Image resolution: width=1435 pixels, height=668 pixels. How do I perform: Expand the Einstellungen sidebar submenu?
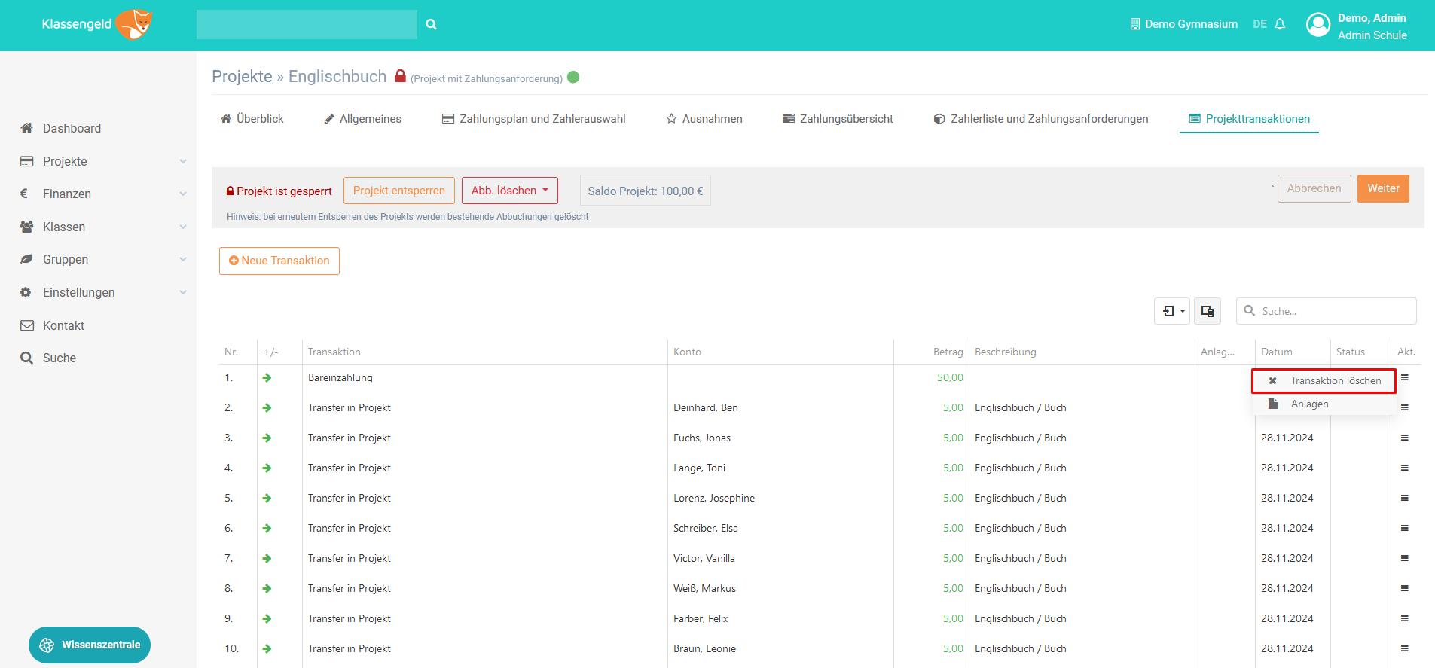pyautogui.click(x=183, y=292)
